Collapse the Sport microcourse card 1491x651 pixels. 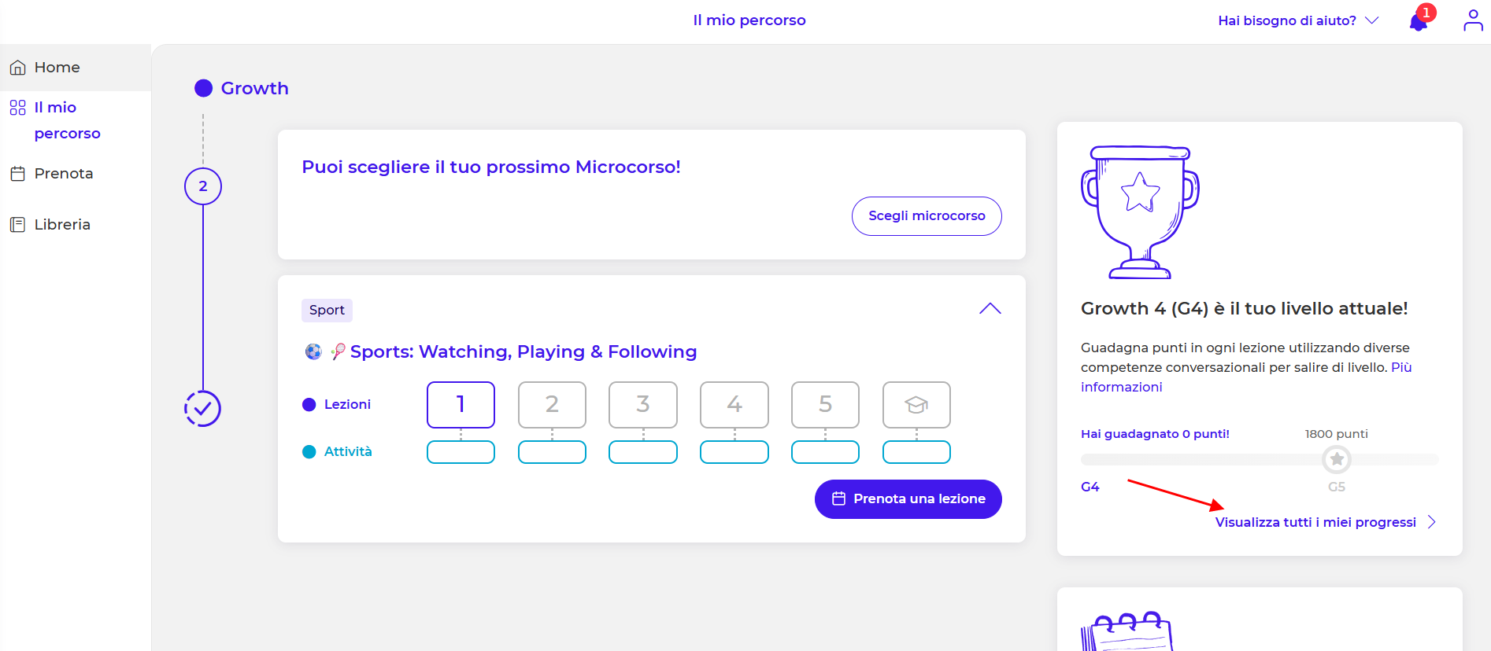point(990,309)
